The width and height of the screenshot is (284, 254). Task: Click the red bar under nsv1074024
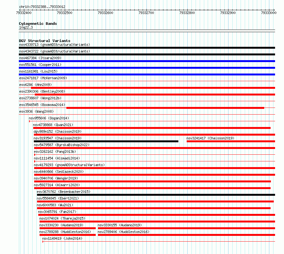click(x=157, y=222)
